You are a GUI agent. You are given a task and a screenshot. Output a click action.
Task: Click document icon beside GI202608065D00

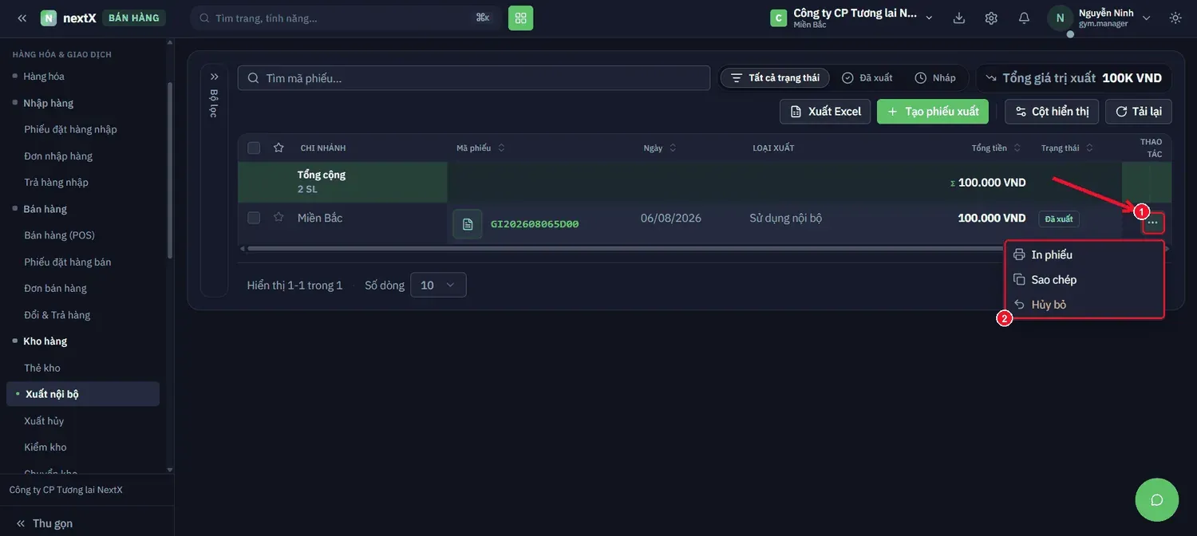(468, 224)
